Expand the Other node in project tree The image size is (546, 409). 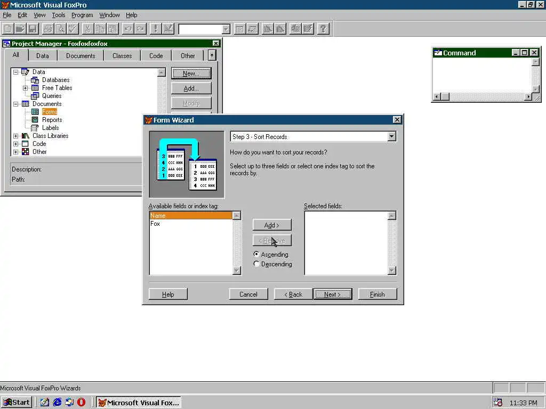[15, 152]
